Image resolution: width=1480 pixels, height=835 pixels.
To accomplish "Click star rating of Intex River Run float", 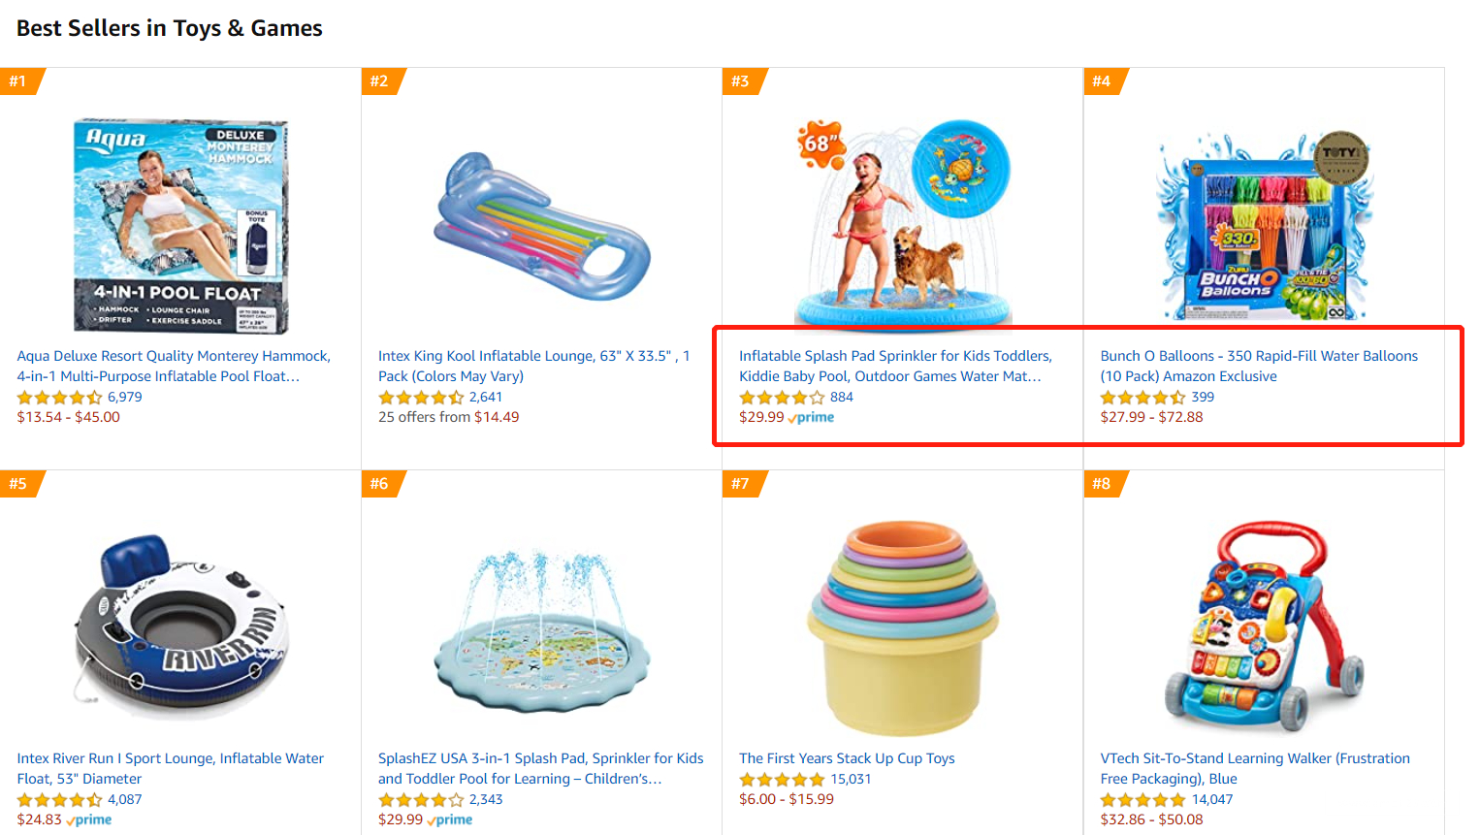I will [59, 800].
